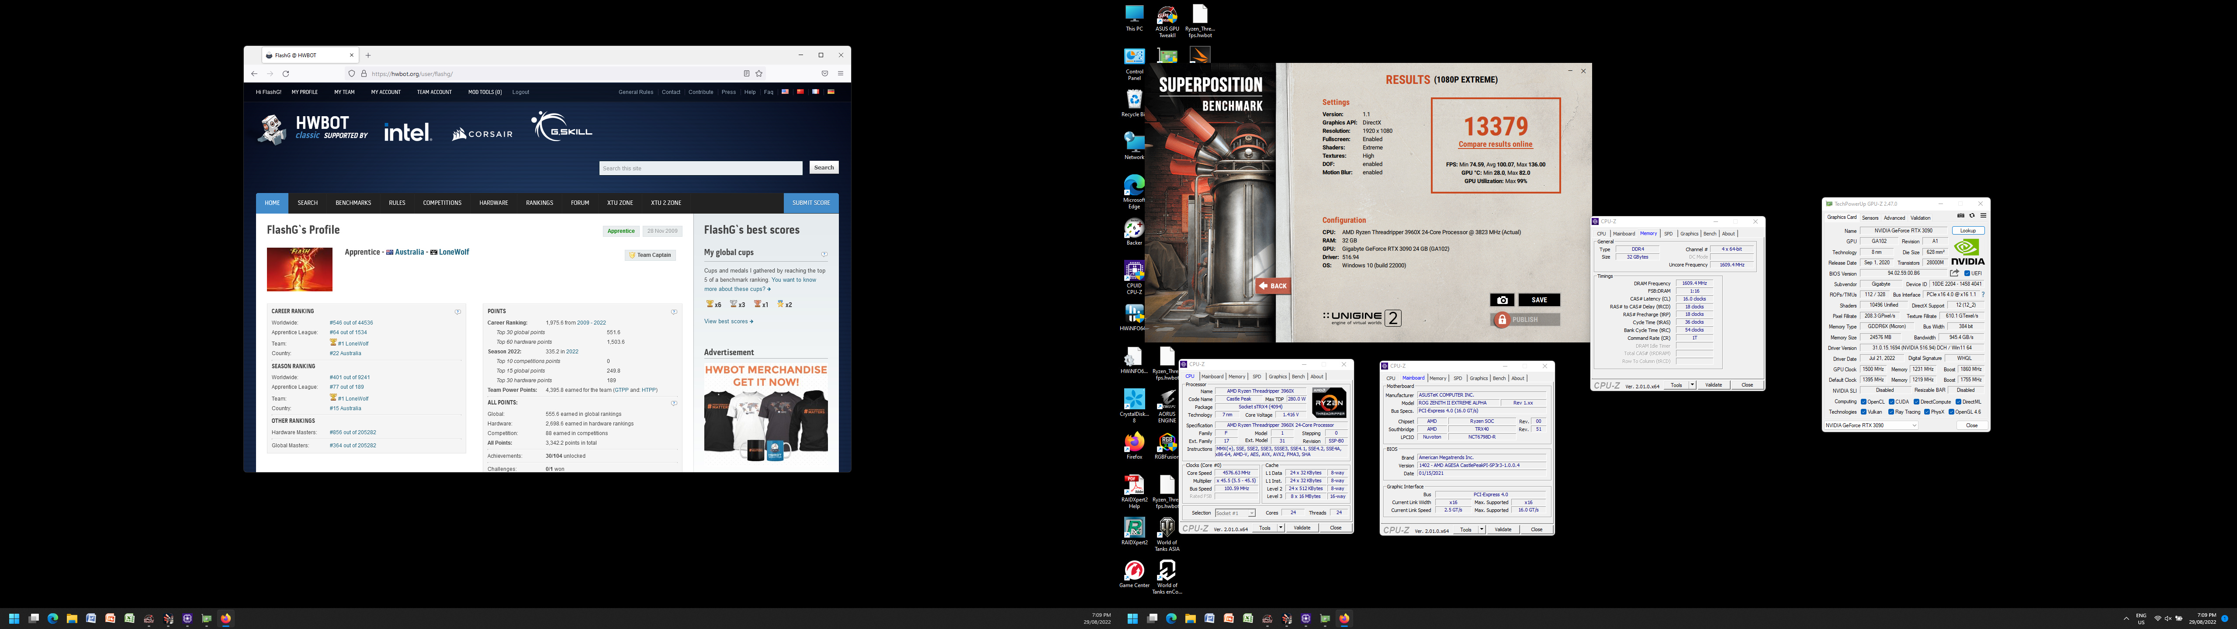Click the Superposition screenshot camera button

click(x=1503, y=300)
